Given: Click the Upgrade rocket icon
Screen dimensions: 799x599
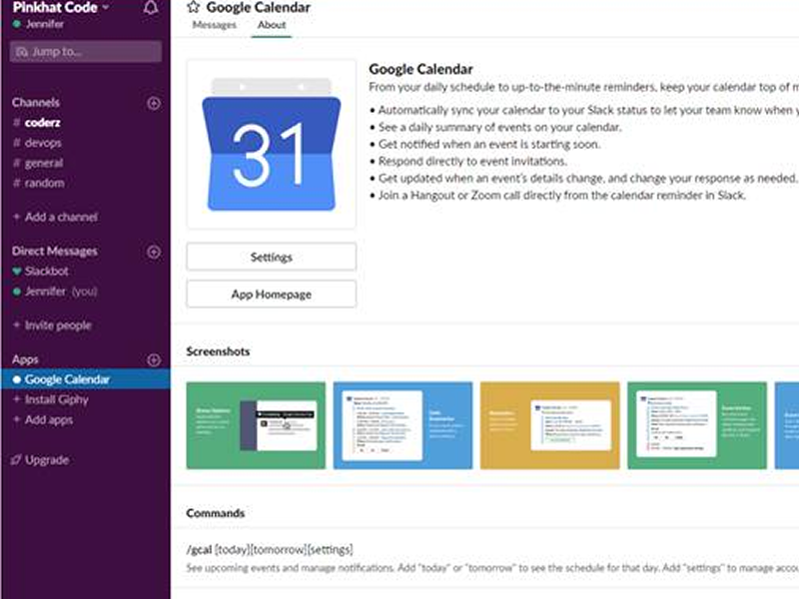Looking at the screenshot, I should [16, 460].
